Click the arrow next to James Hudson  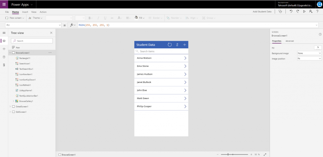(185, 74)
